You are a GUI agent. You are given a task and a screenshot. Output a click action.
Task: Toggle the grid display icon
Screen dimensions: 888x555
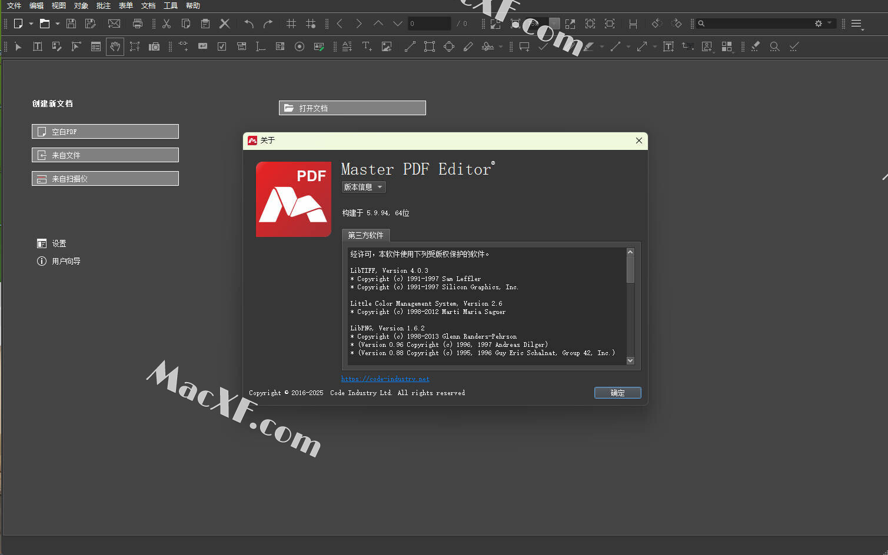tap(291, 24)
